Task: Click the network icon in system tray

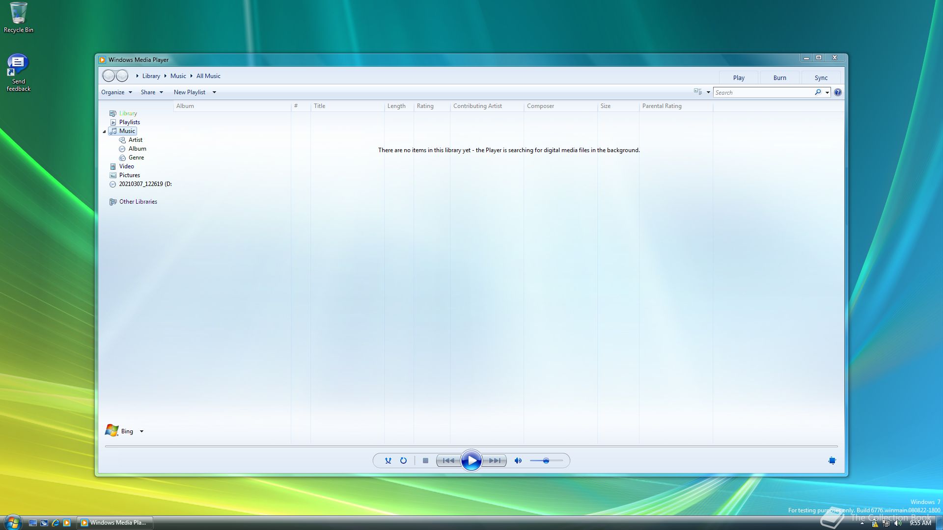Action: (x=886, y=523)
